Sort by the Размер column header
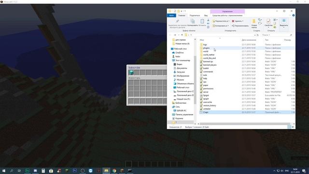Image resolution: width=309 pixels, height=174 pixels. point(287,40)
